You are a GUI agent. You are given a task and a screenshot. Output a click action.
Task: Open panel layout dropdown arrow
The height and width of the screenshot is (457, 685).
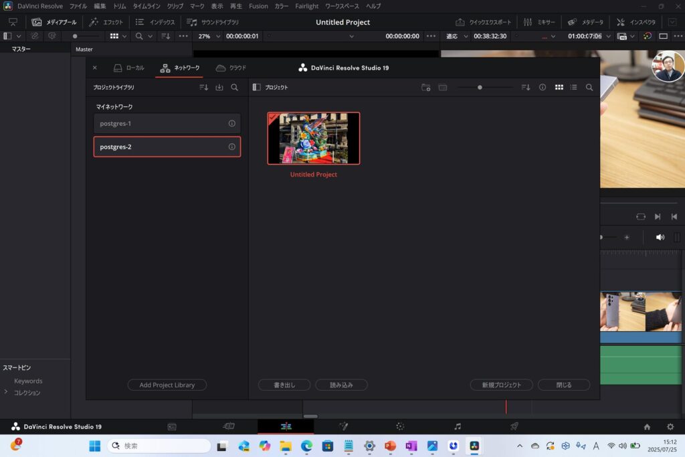click(x=19, y=36)
